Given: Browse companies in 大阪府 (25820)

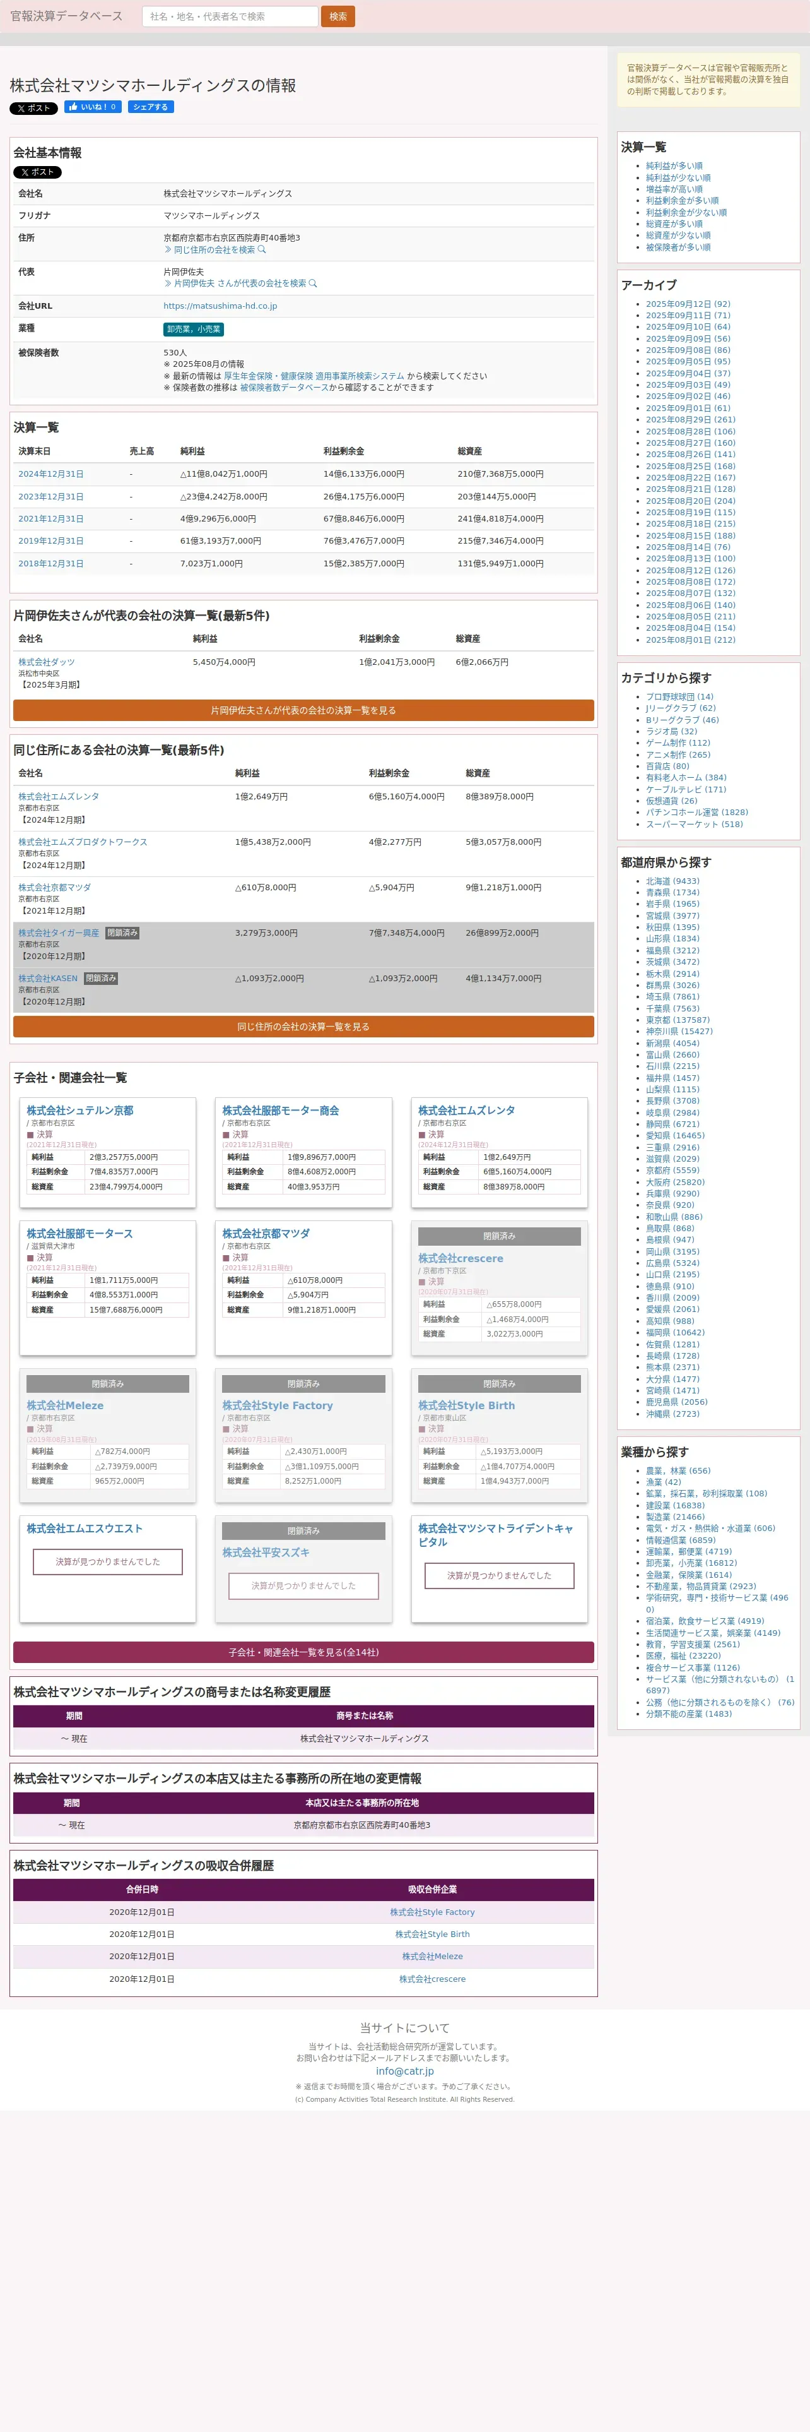Looking at the screenshot, I should click(x=675, y=1182).
